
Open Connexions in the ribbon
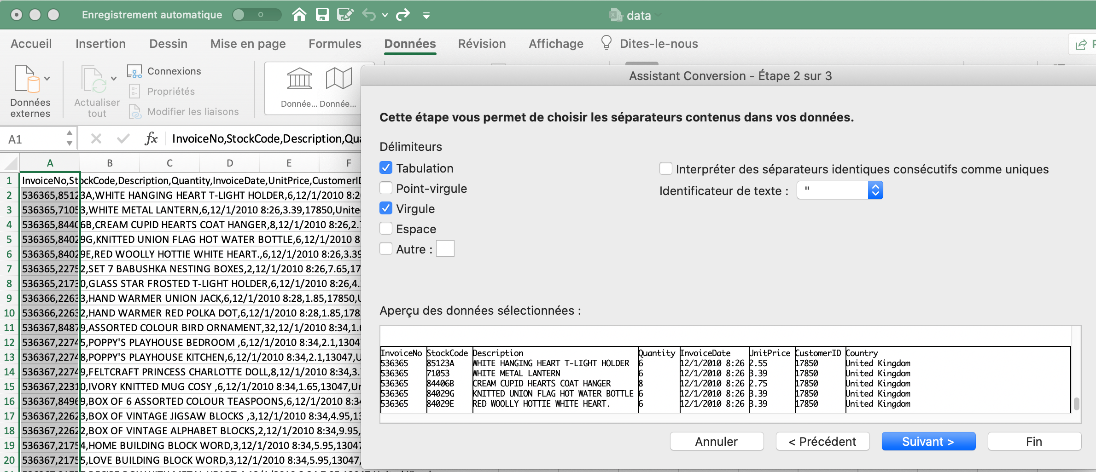[164, 71]
